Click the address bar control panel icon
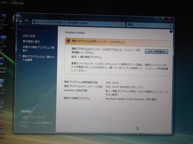The width and height of the screenshot is (193, 144). (34, 22)
